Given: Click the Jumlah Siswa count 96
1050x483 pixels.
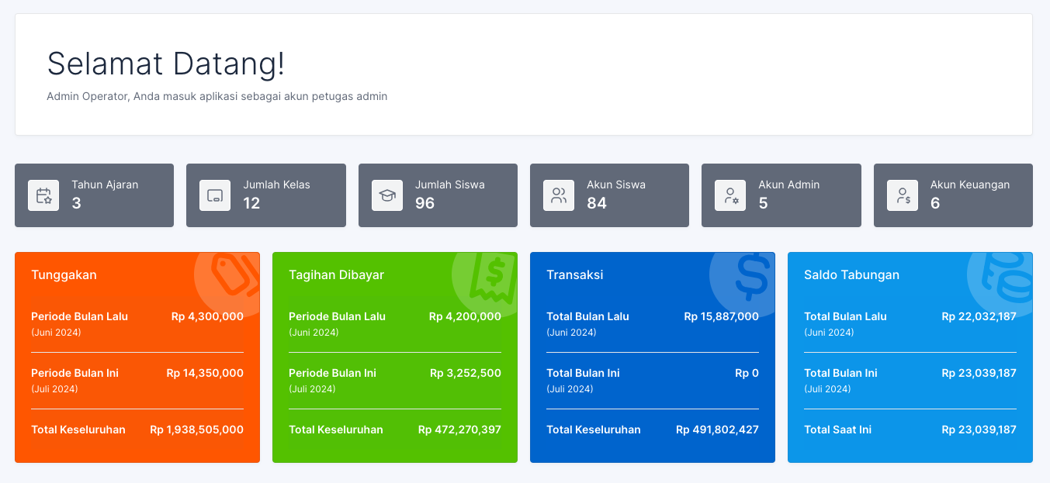Looking at the screenshot, I should pyautogui.click(x=425, y=203).
